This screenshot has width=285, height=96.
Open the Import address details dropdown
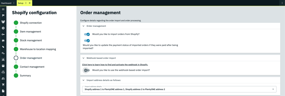179,89
